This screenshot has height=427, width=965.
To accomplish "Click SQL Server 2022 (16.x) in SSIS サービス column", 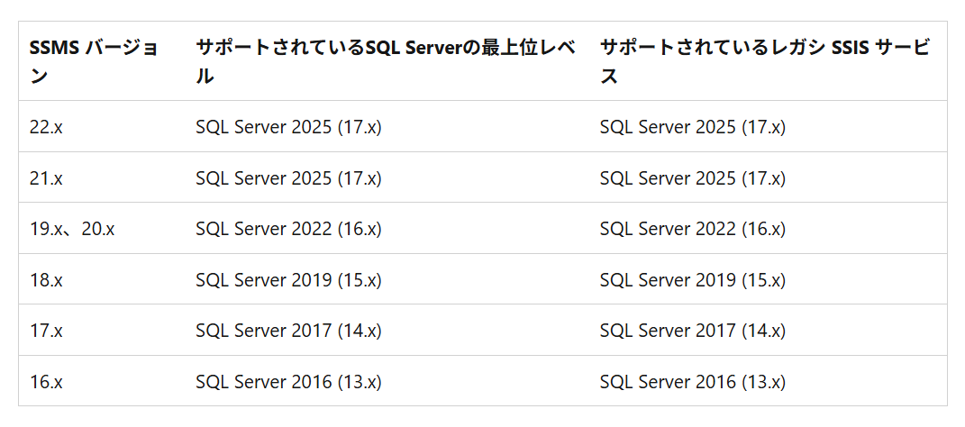I will click(692, 229).
